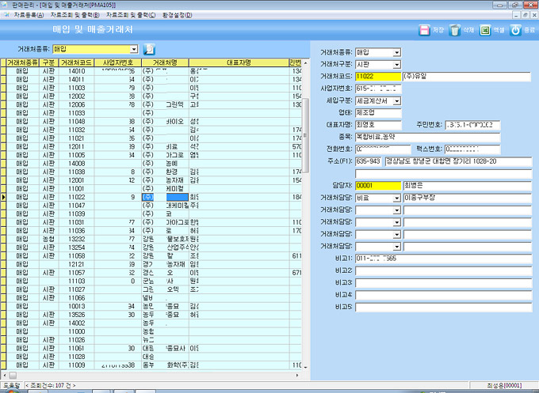Select the table row with code 14010
The image size is (539, 393).
[x=151, y=71]
